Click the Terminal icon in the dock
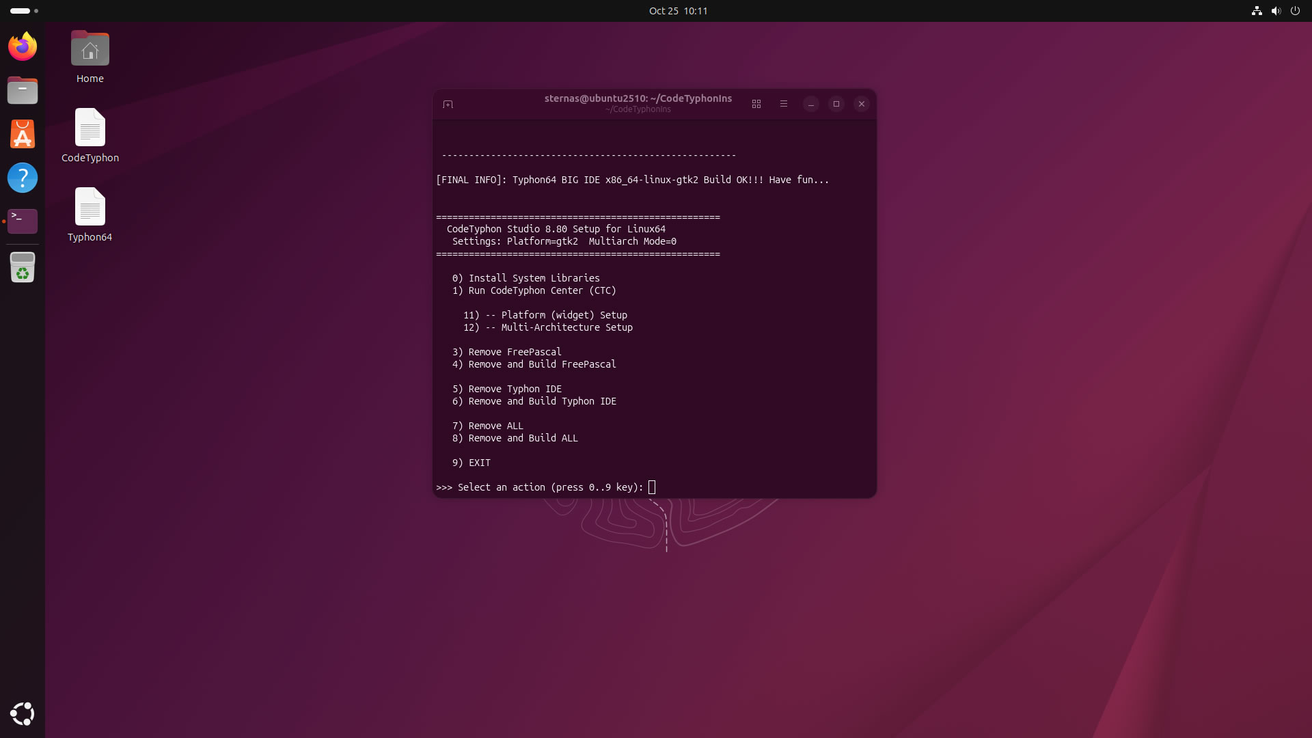 (23, 221)
